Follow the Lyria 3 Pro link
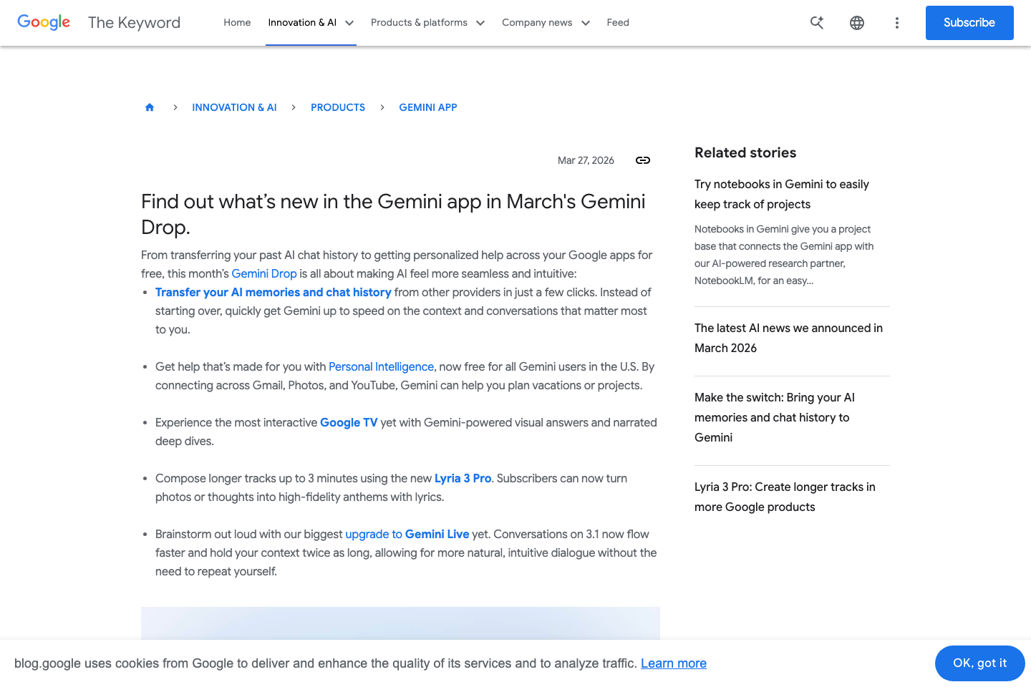Image resolution: width=1031 pixels, height=687 pixels. click(463, 478)
